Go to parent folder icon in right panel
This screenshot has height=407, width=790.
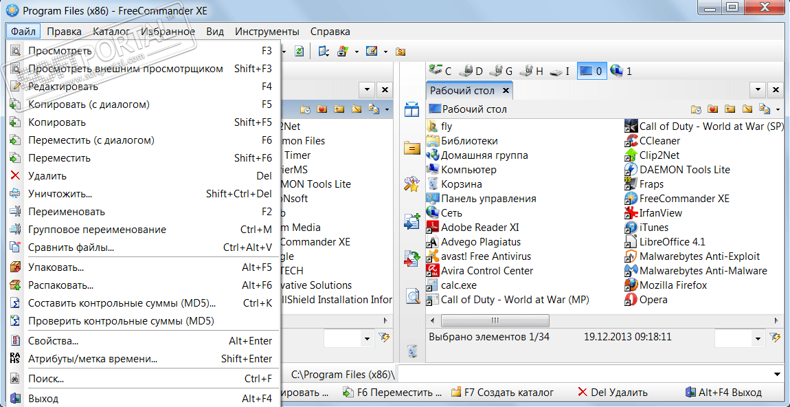click(730, 109)
